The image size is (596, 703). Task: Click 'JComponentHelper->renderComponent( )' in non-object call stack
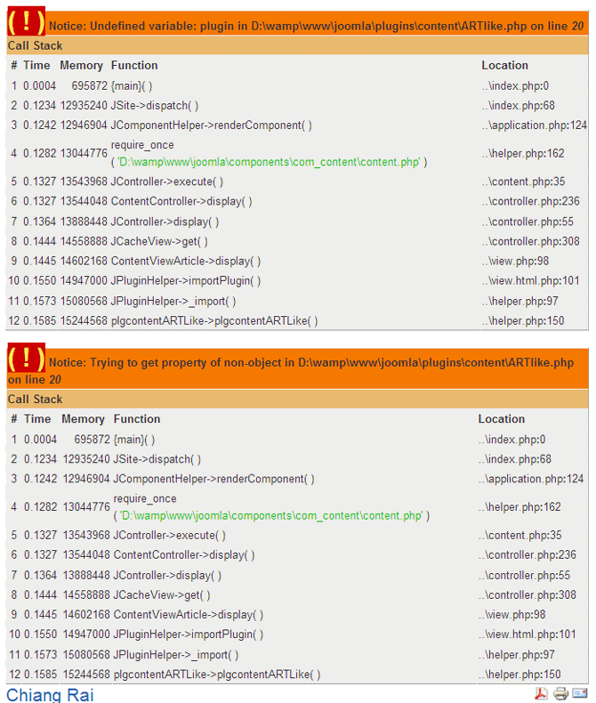213,479
